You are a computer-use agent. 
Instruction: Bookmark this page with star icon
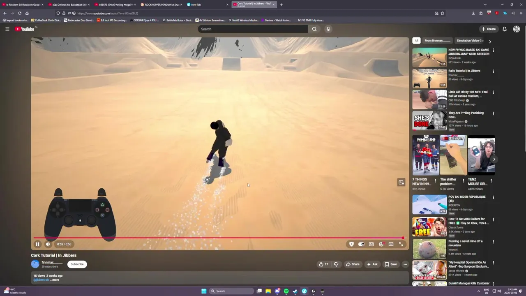[x=442, y=13]
